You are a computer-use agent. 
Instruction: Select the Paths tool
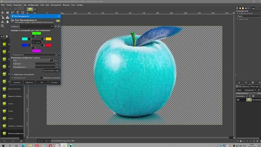(2, 22)
